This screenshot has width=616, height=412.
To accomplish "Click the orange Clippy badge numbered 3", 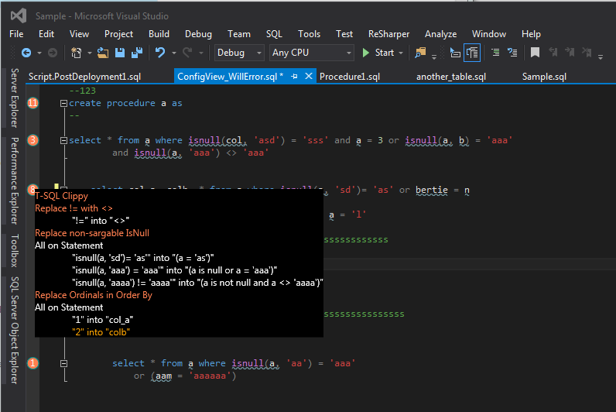I will point(33,140).
